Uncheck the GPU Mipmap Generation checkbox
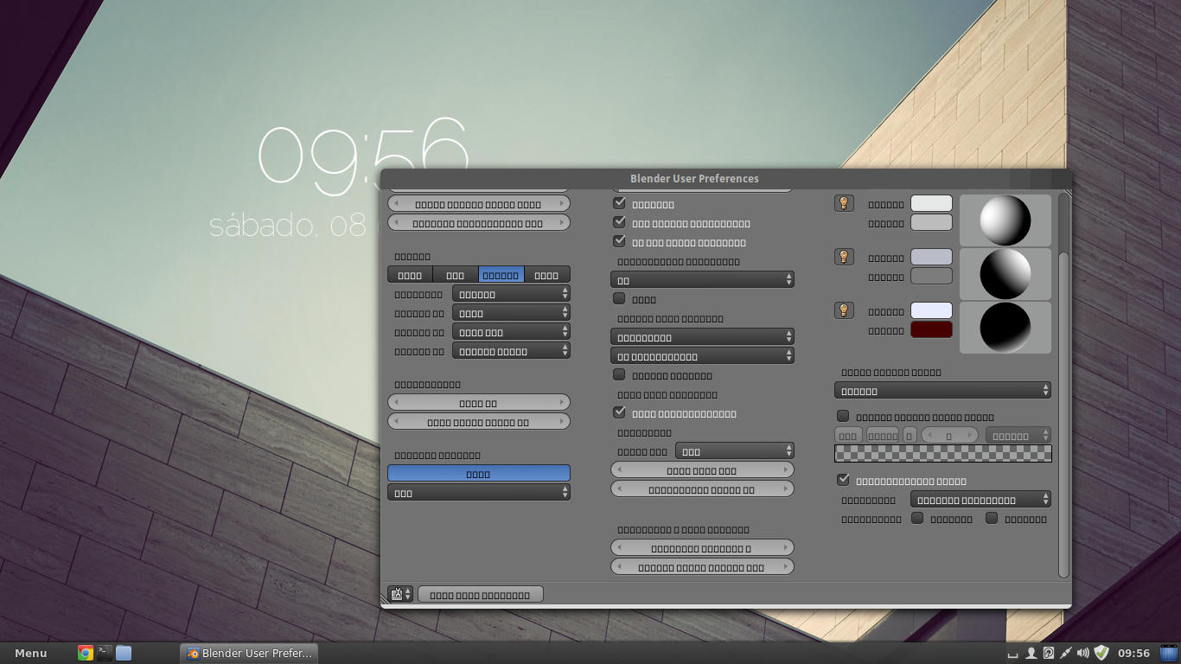Image resolution: width=1181 pixels, height=664 pixels. pos(619,222)
